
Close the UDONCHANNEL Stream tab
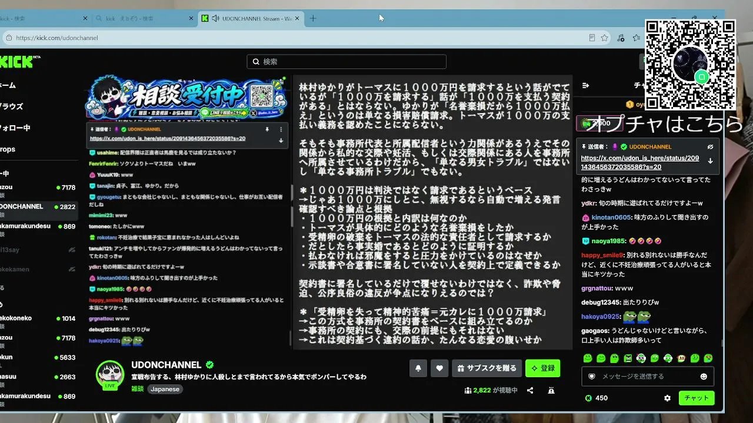(296, 18)
